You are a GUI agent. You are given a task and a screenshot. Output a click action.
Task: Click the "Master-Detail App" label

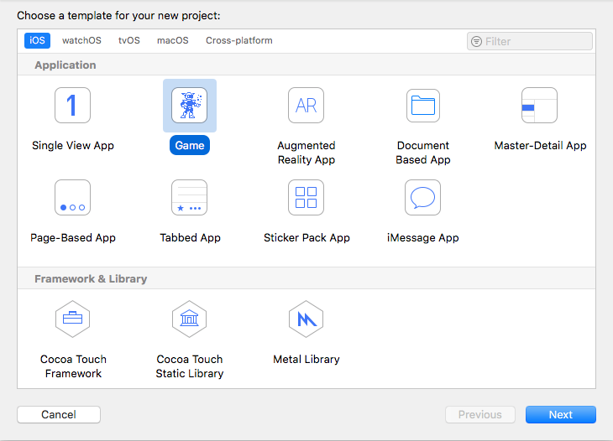pos(540,146)
